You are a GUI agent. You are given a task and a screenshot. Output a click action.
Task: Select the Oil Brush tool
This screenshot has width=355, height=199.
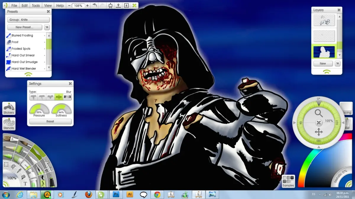tap(11, 138)
